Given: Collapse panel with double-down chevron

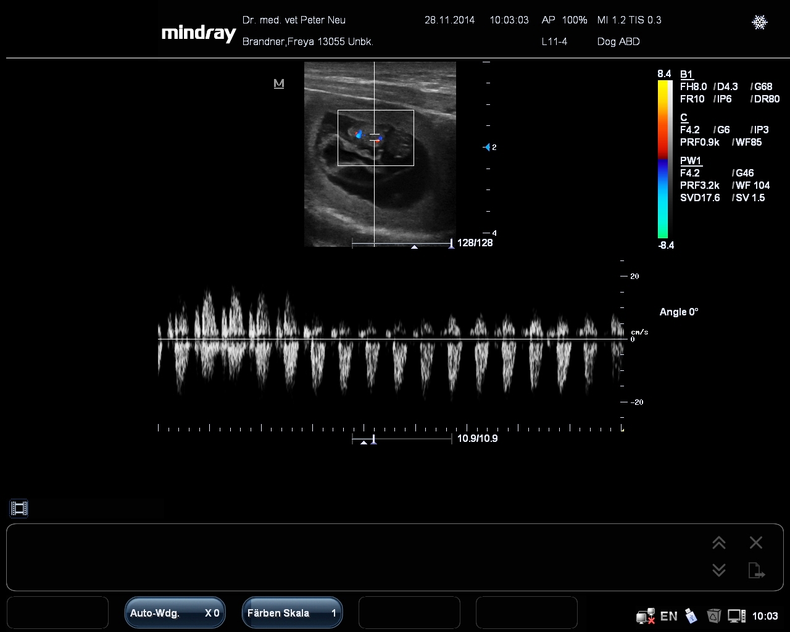Looking at the screenshot, I should pos(718,570).
